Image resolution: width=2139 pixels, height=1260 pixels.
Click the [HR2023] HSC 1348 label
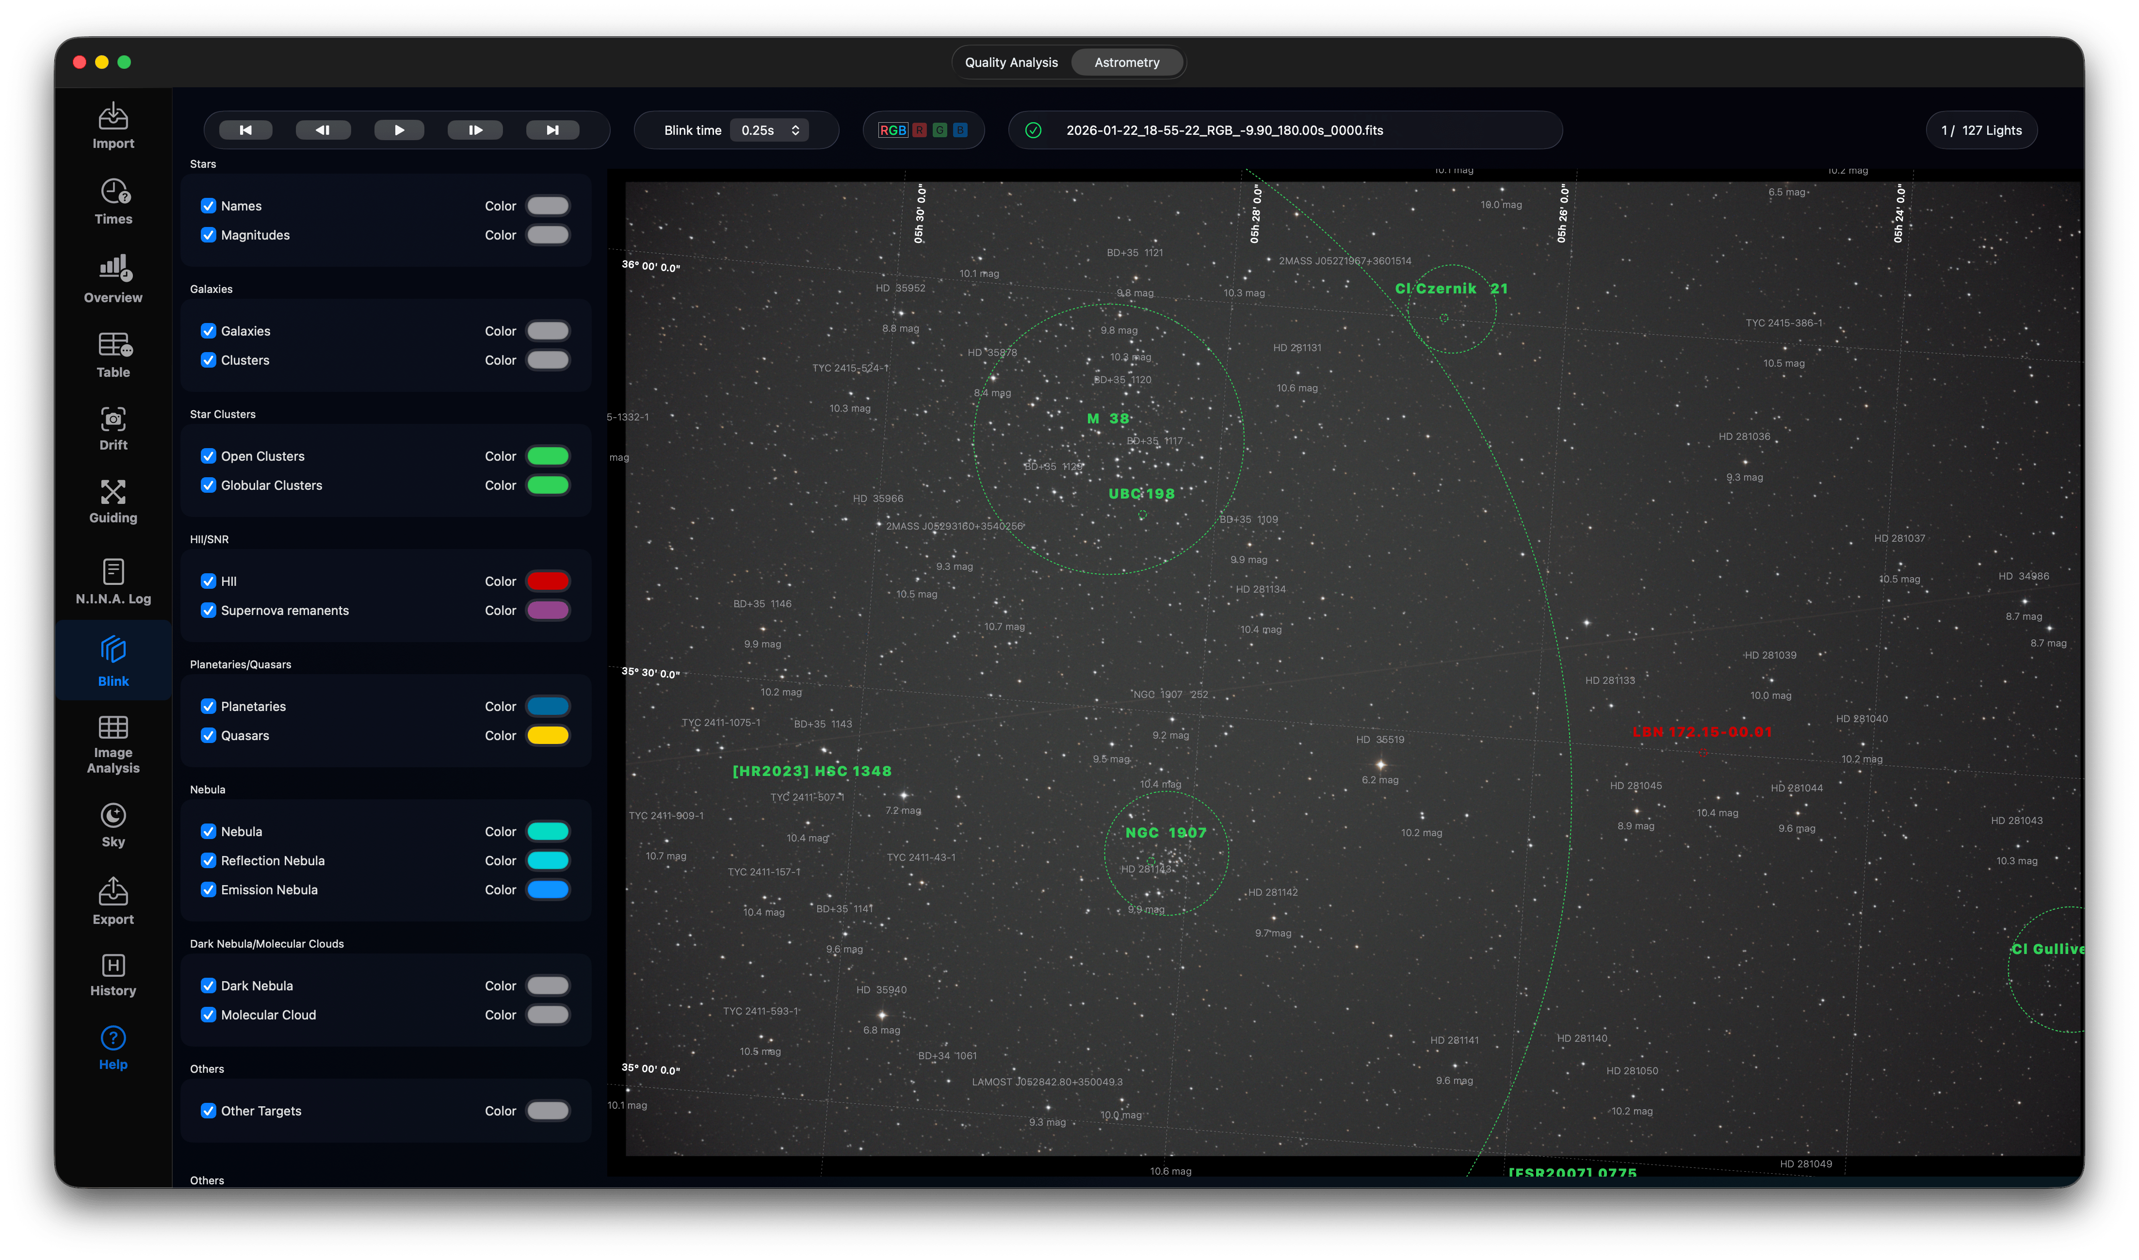pyautogui.click(x=812, y=771)
